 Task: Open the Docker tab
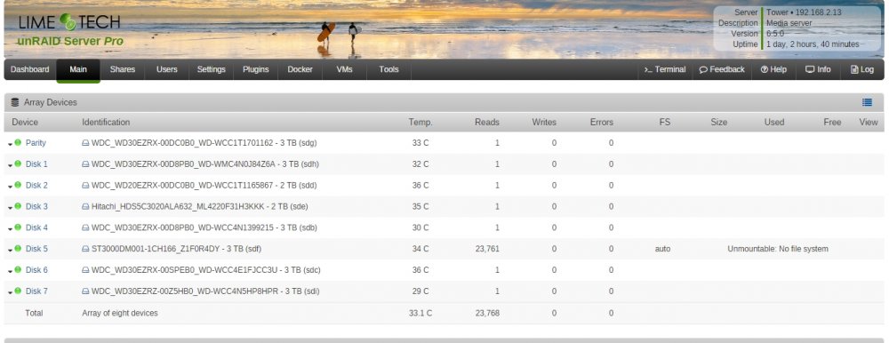pos(300,69)
